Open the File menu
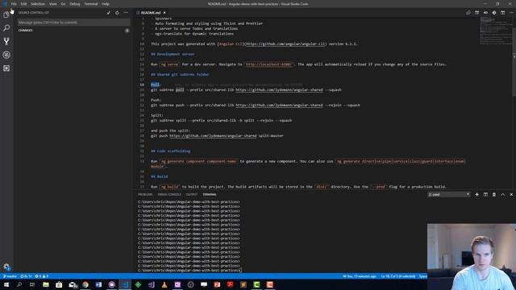Image resolution: width=516 pixels, height=290 pixels. 14,4
